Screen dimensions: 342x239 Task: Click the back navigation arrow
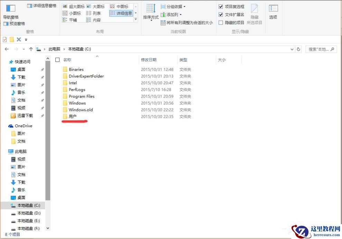point(7,49)
